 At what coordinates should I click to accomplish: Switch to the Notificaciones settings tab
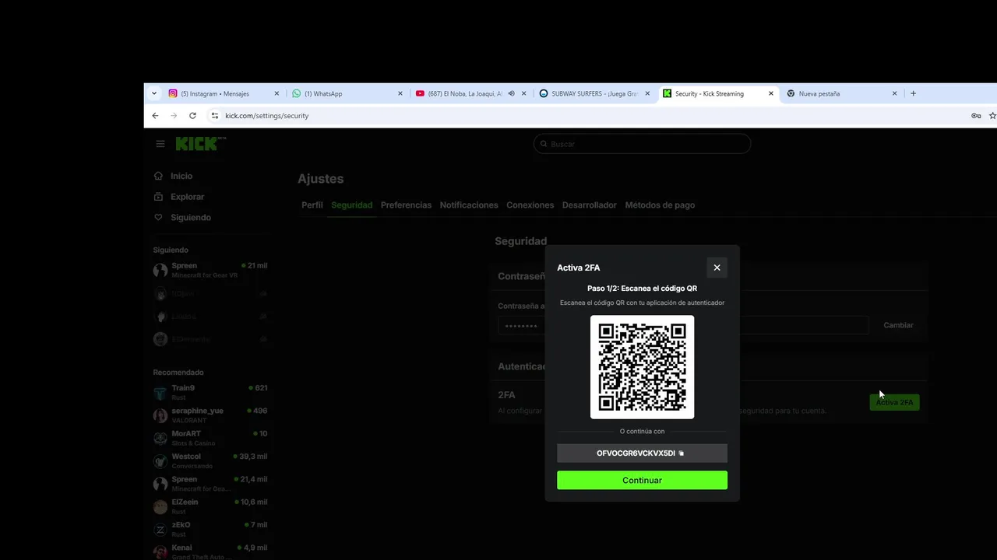469,205
